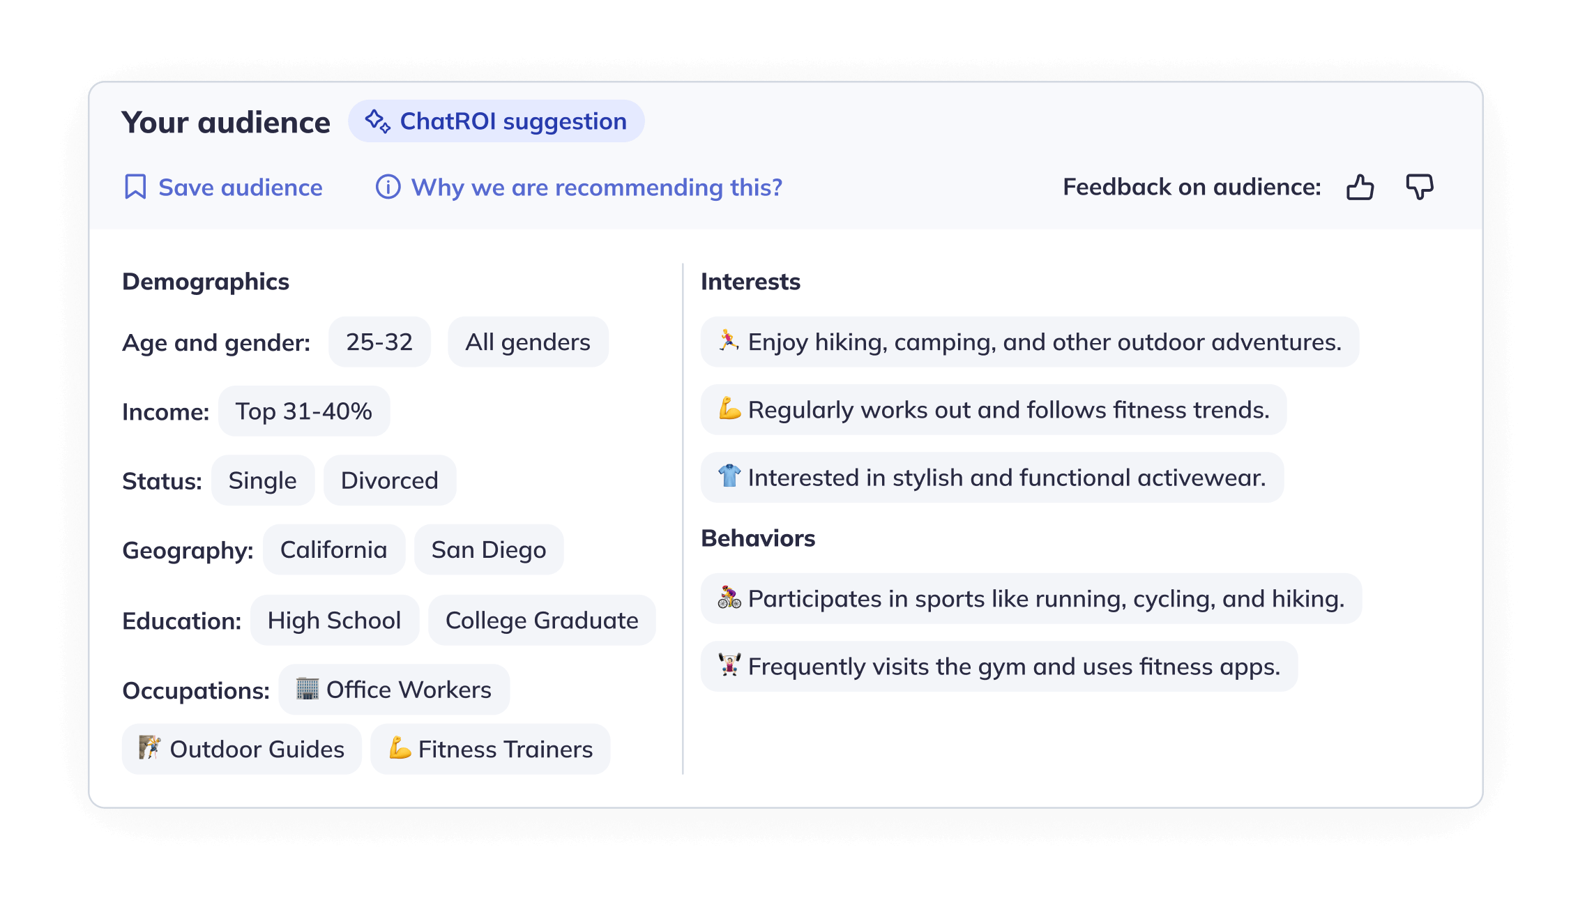Click the shirt icon on activewear interest

(729, 476)
